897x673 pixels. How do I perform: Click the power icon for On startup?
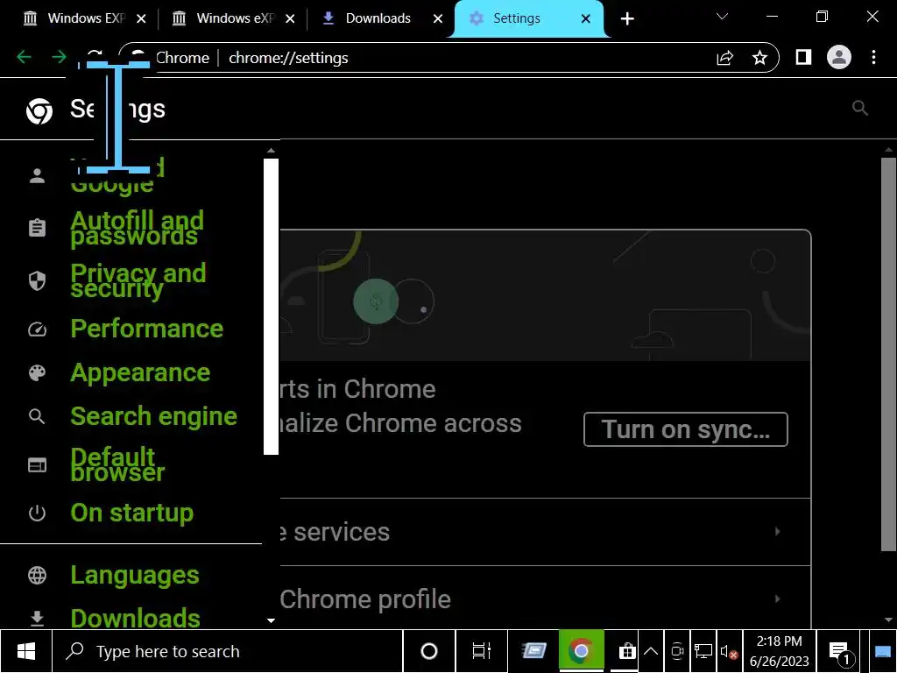coord(37,513)
